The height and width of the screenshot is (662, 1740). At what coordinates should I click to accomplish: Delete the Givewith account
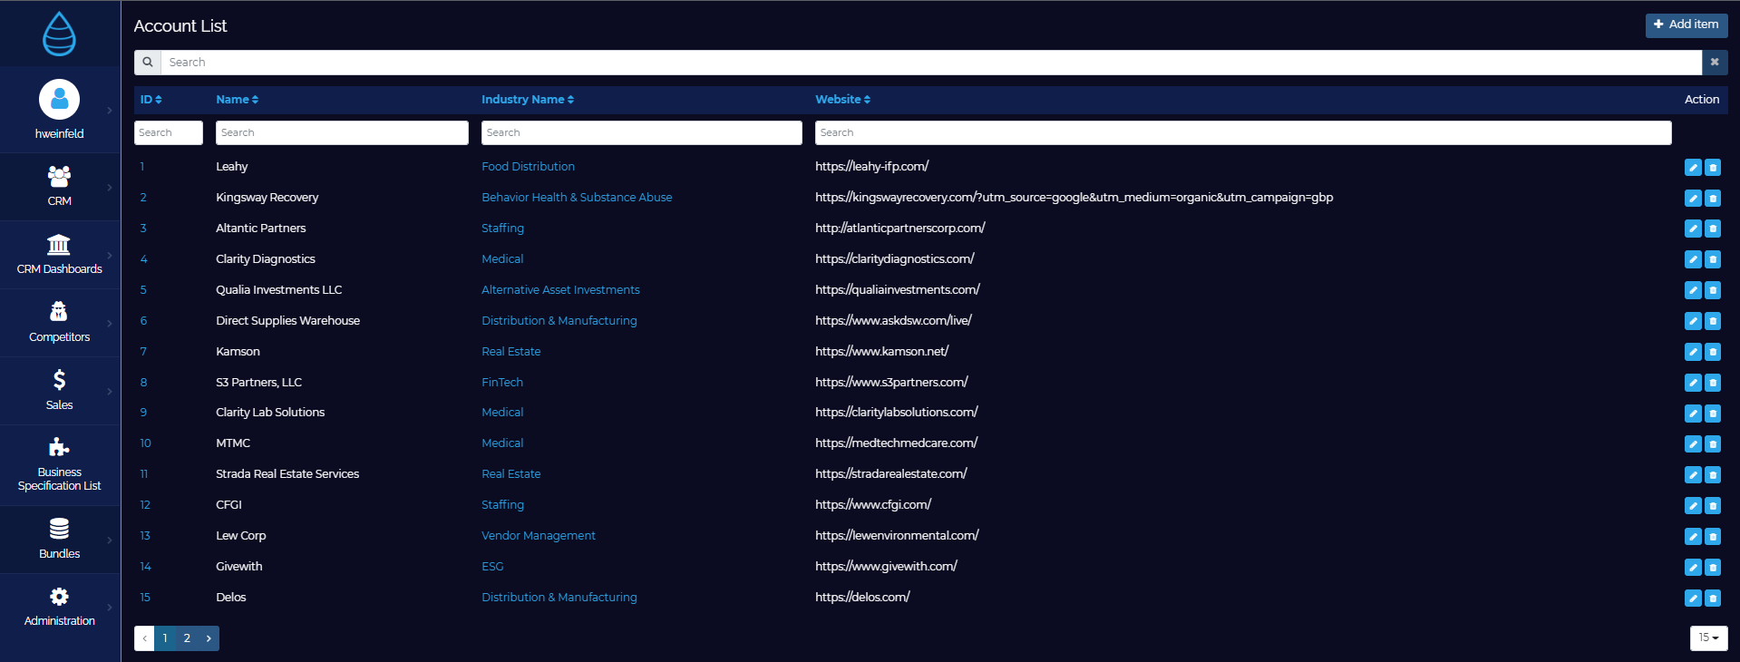coord(1713,567)
